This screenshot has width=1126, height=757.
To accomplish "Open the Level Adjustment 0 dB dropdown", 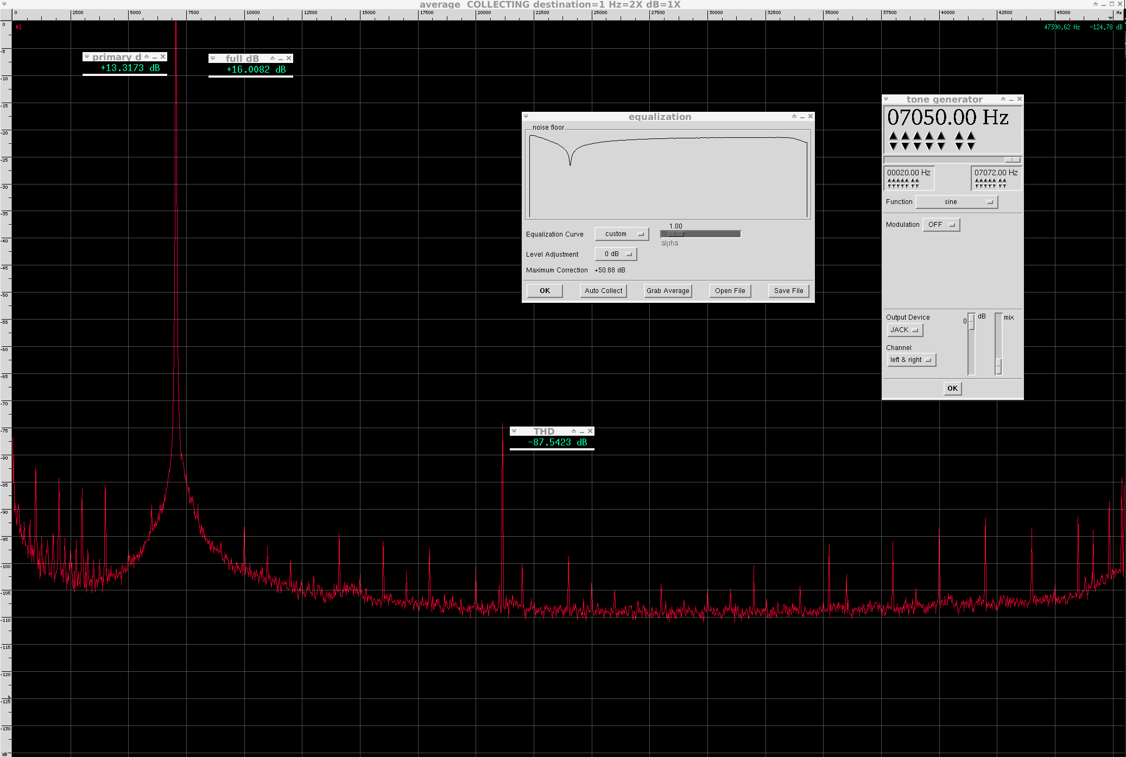I will (616, 254).
